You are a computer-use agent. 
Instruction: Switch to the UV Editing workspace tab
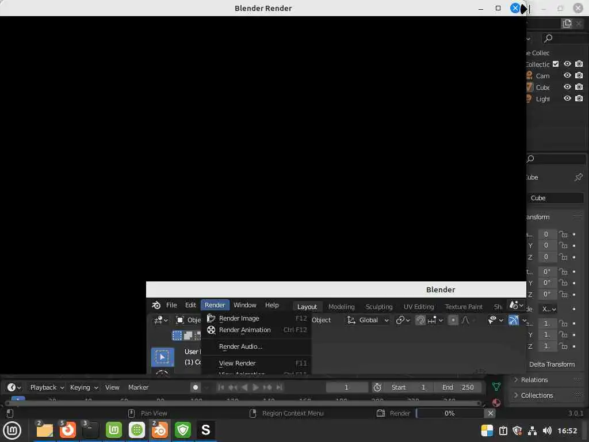(x=419, y=307)
